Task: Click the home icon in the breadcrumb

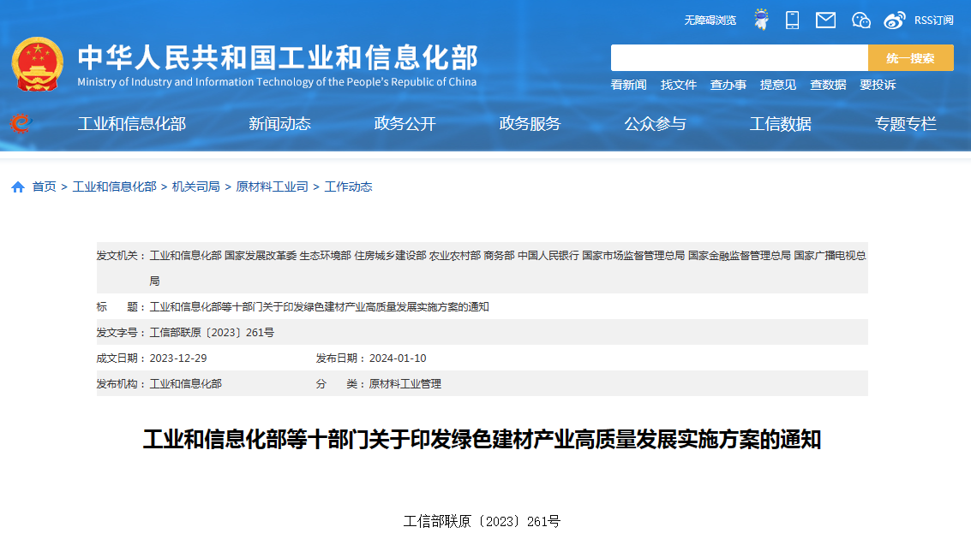Action: click(18, 187)
